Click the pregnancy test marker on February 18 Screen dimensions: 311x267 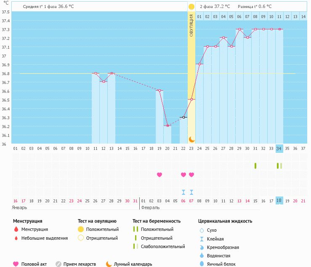(279, 166)
